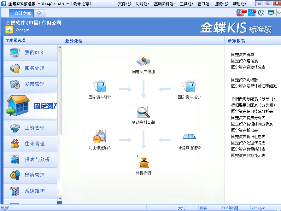Open the 文件(F) menu
The height and width of the screenshot is (211, 281).
125,4
